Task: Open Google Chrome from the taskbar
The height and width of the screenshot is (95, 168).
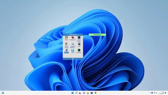Action: point(96,93)
